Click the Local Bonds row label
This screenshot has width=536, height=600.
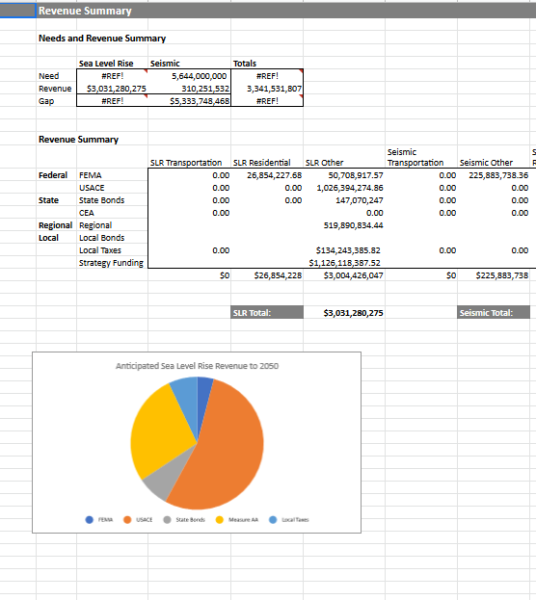tap(101, 238)
